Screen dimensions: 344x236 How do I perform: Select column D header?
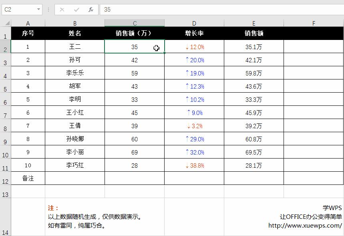coord(194,23)
